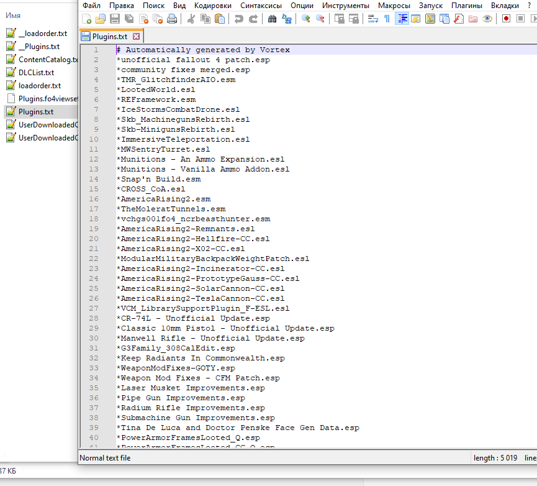This screenshot has height=486, width=537.
Task: Click the Stop recording square icon
Action: [x=521, y=19]
